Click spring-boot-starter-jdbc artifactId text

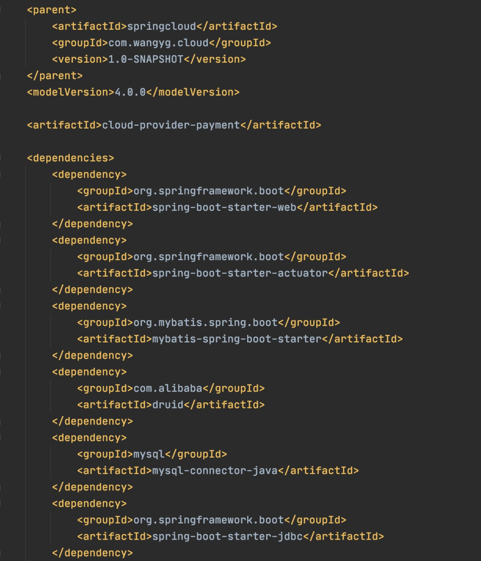pos(228,537)
